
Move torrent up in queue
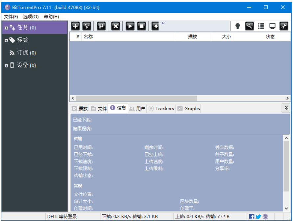155,26
